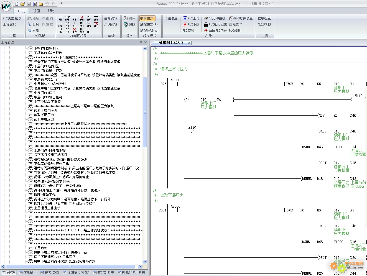The width and height of the screenshot is (367, 276).
Task: Click the Wecon application logo button
Action: coord(6,7)
